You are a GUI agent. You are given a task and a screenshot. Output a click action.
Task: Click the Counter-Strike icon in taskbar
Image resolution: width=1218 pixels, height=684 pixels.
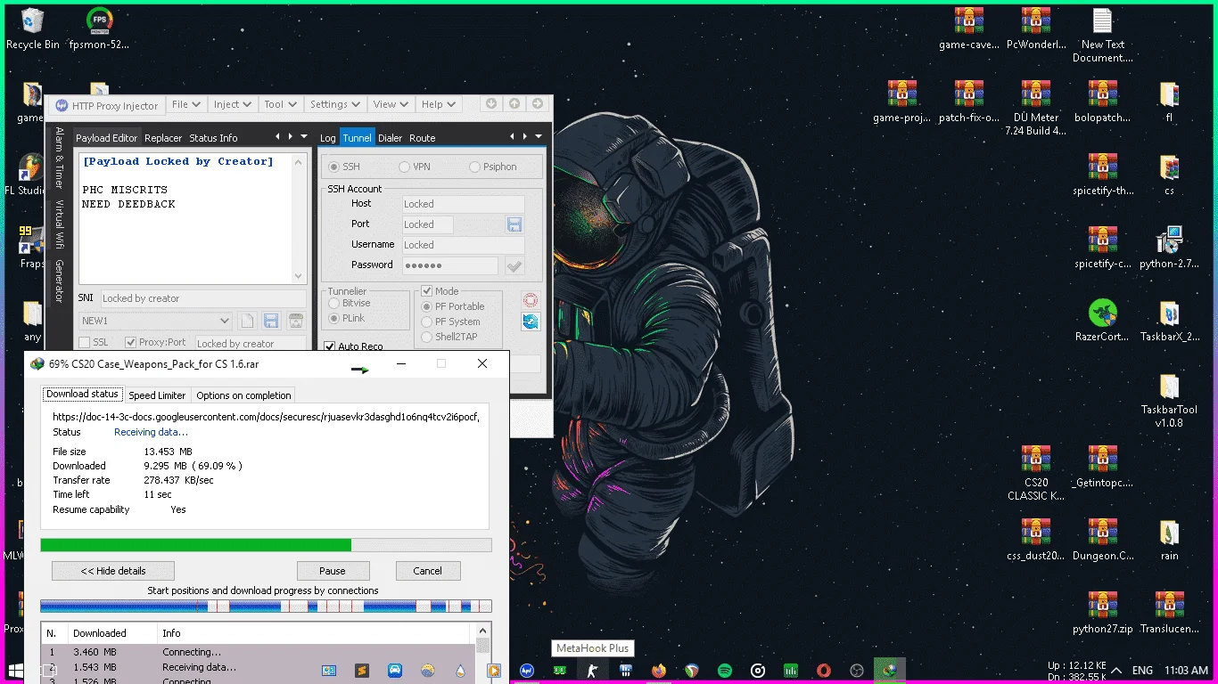click(592, 671)
